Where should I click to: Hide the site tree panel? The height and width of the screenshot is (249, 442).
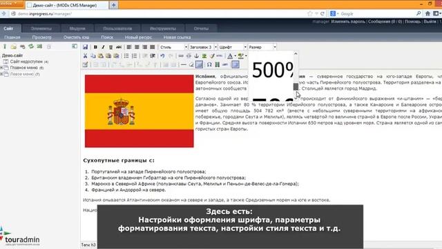pos(75,46)
